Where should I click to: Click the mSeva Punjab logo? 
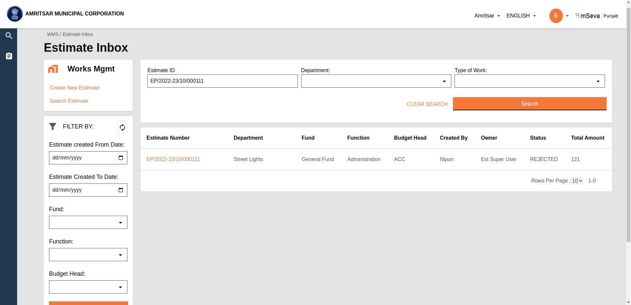[596, 16]
